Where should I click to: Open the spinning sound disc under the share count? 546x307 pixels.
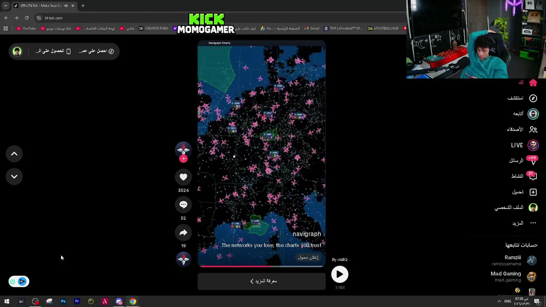[183, 259]
